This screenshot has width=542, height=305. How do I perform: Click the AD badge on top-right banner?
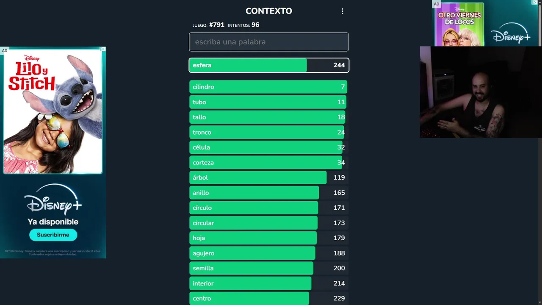pyautogui.click(x=437, y=4)
